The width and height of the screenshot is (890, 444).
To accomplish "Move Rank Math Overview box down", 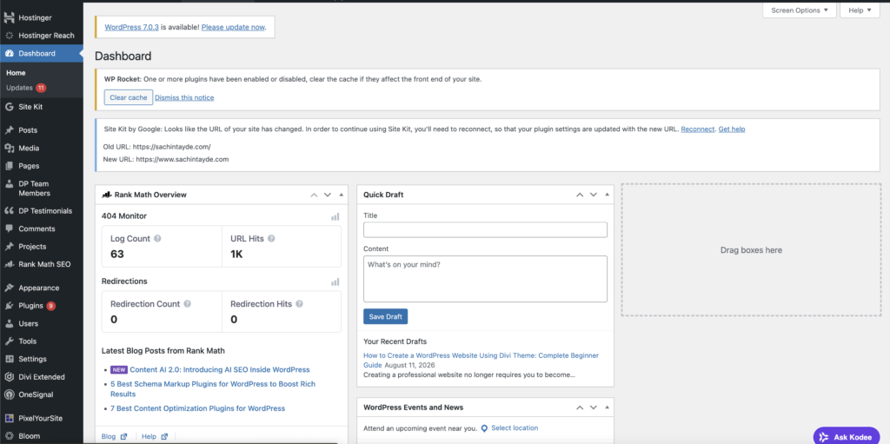I will pos(328,195).
